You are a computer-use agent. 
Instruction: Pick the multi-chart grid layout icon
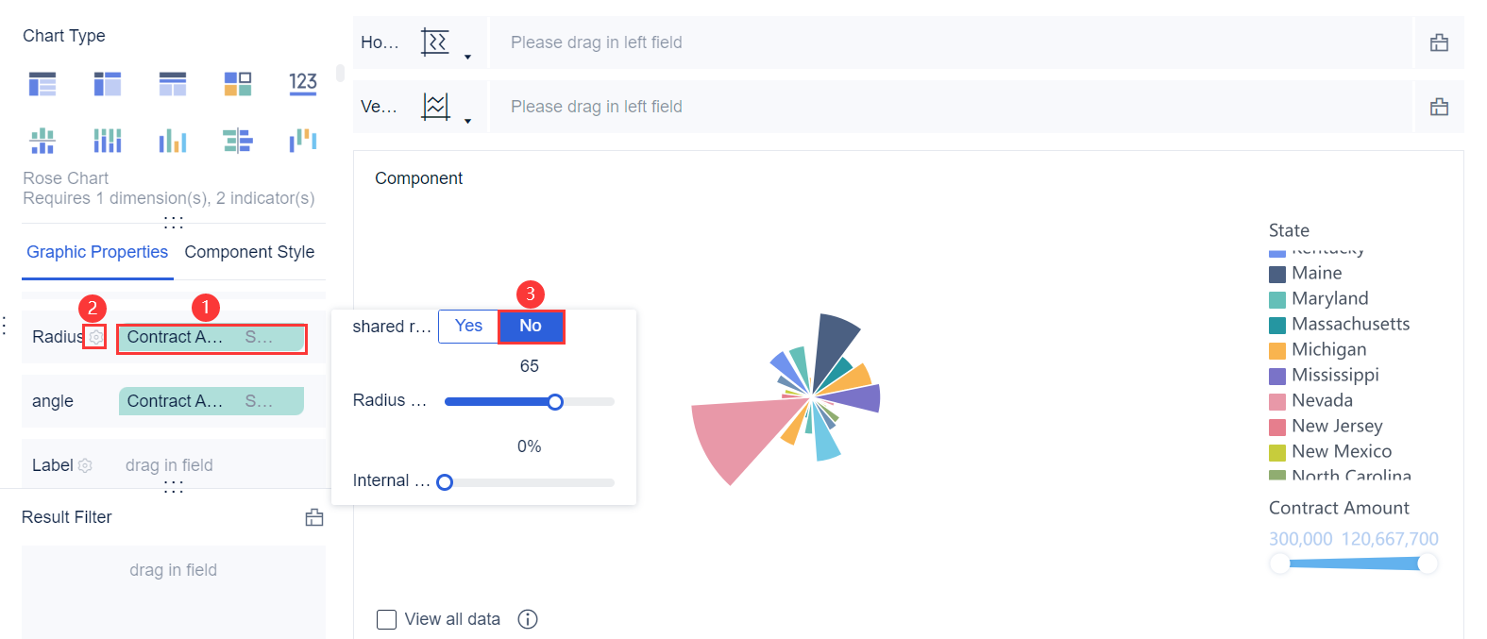(x=237, y=83)
